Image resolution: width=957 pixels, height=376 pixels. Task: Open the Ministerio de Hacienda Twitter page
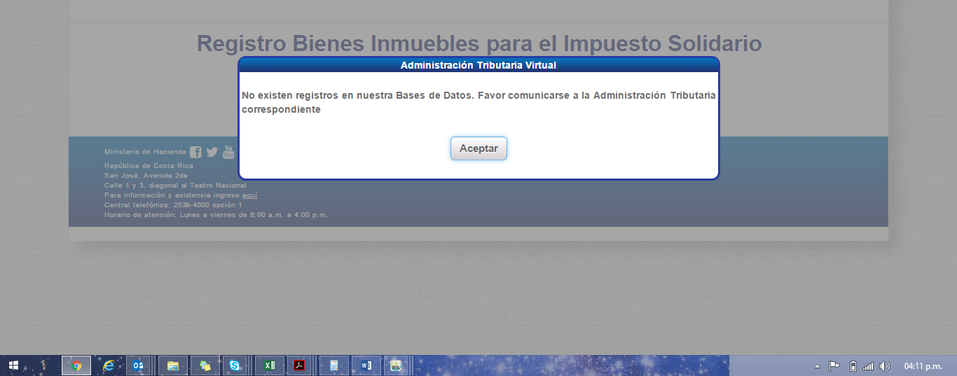point(212,152)
